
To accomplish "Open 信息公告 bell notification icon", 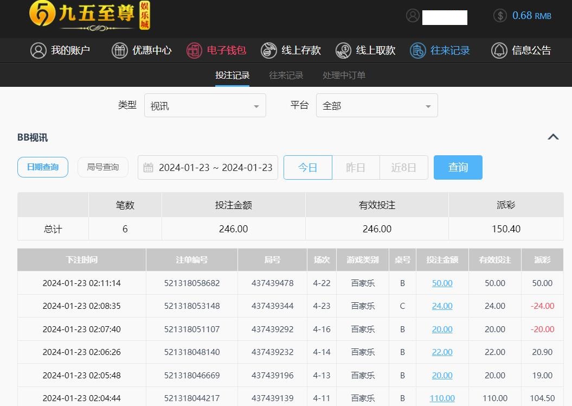I will coord(499,50).
